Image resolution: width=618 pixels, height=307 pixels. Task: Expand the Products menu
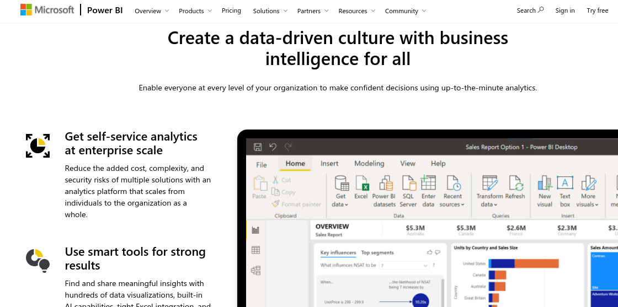195,11
